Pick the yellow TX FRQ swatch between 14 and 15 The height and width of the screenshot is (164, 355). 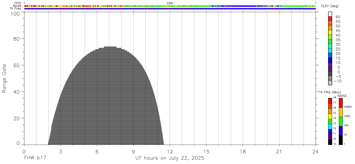tap(330, 116)
